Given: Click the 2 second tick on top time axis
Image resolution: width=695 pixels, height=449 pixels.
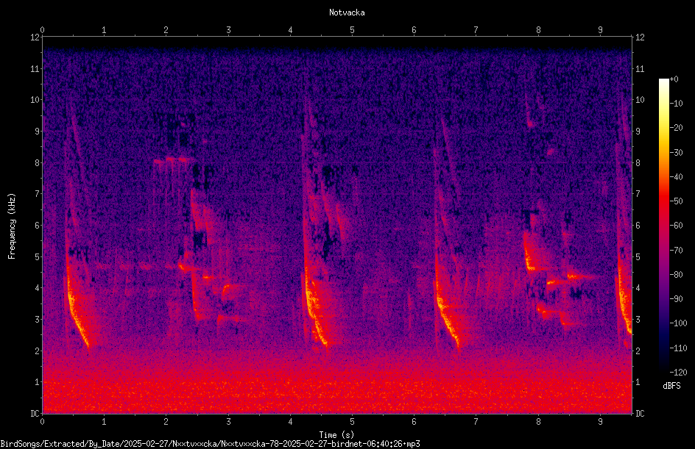Looking at the screenshot, I should coord(166,30).
